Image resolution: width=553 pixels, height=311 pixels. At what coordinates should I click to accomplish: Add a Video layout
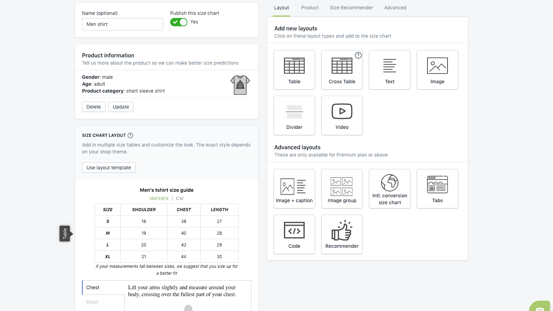(x=342, y=115)
